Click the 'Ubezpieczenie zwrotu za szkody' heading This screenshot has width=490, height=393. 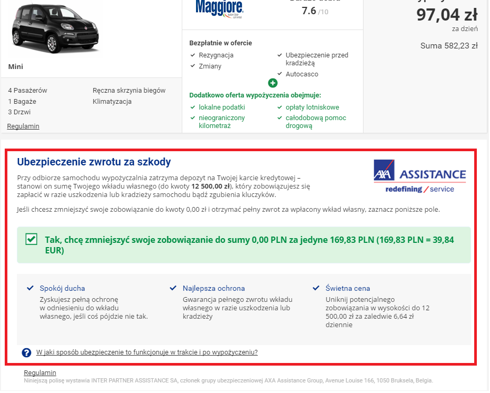pyautogui.click(x=94, y=162)
